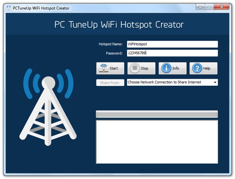Click the Share From button
Viewport: 235px width, 179px height.
pyautogui.click(x=110, y=83)
